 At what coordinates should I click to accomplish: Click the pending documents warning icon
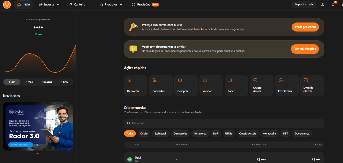[133, 49]
